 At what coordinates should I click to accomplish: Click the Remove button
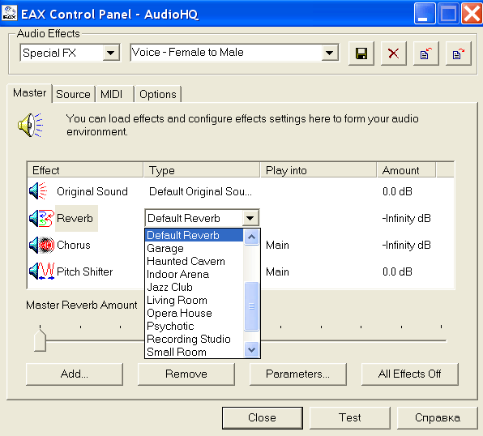186,374
